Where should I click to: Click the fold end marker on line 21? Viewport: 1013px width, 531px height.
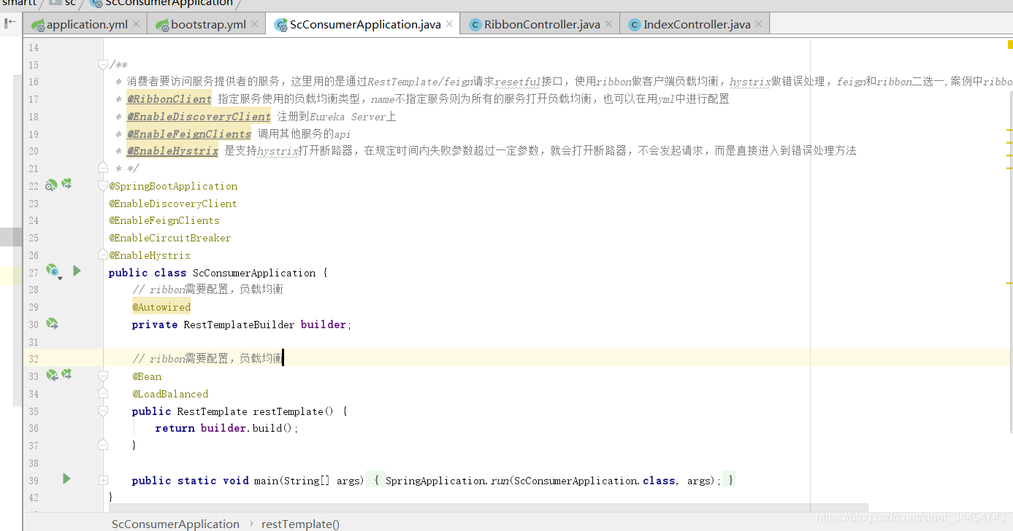click(x=103, y=168)
